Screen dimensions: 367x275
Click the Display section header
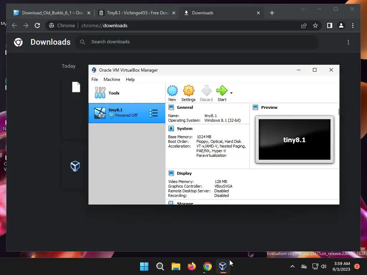[184, 173]
